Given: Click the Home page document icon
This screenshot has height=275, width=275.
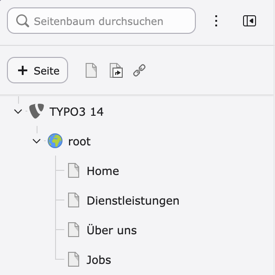Looking at the screenshot, I should [74, 170].
